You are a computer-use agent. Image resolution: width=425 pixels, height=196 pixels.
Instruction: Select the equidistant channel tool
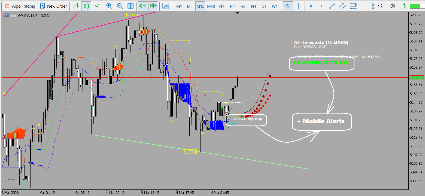click(x=343, y=6)
